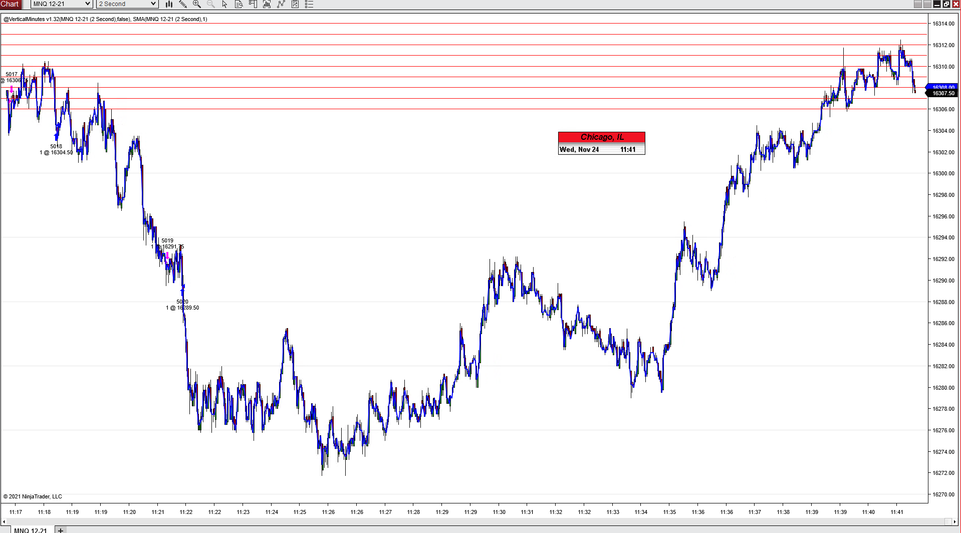Maximize the chart window
961x533 pixels.
[946, 4]
